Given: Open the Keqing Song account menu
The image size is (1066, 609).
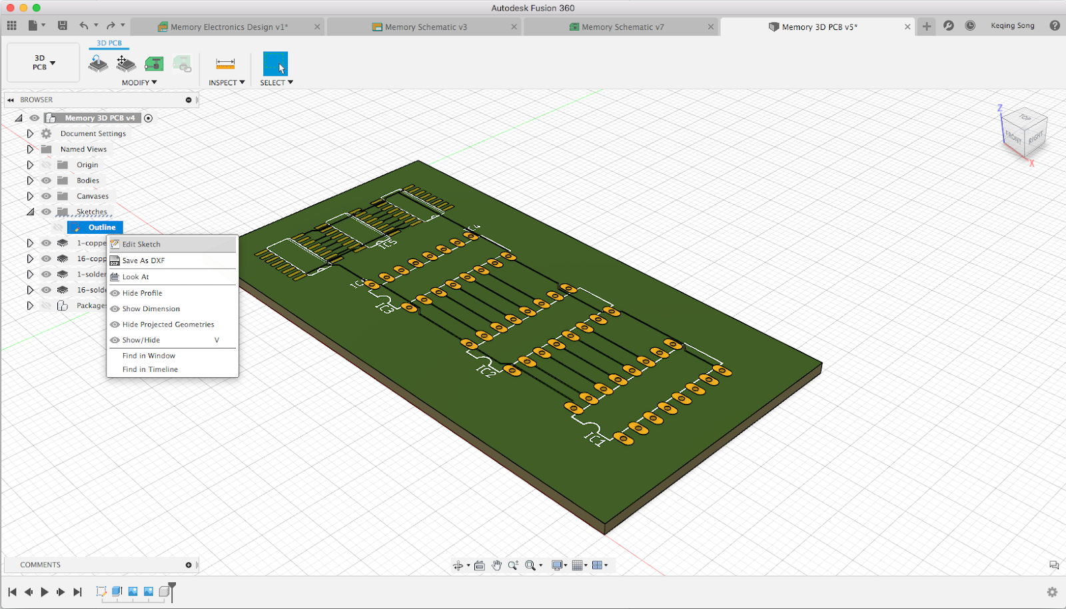Looking at the screenshot, I should [x=1012, y=25].
